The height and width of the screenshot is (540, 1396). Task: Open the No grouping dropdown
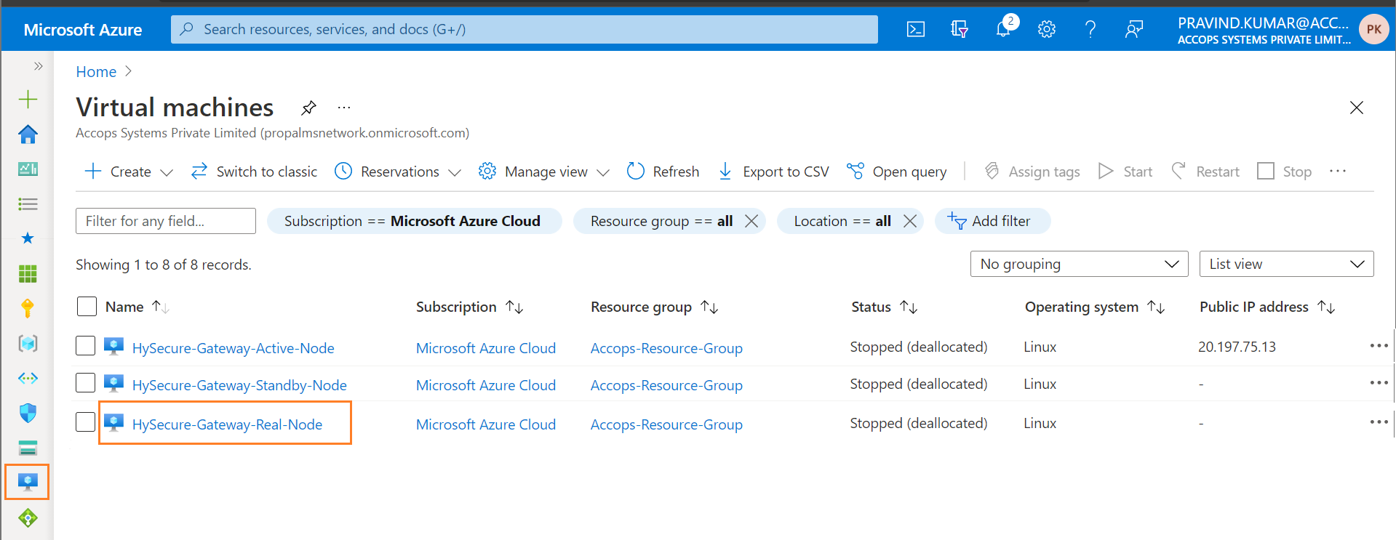point(1079,264)
